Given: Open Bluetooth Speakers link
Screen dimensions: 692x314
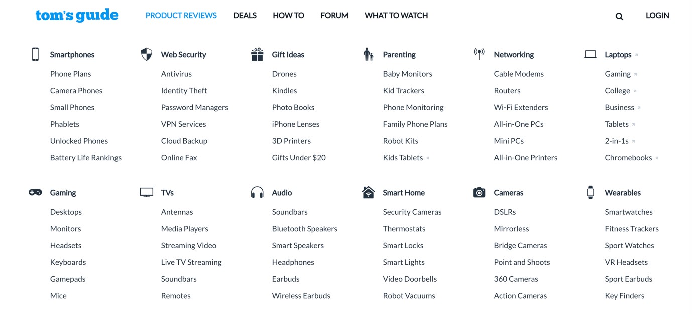Looking at the screenshot, I should (305, 228).
